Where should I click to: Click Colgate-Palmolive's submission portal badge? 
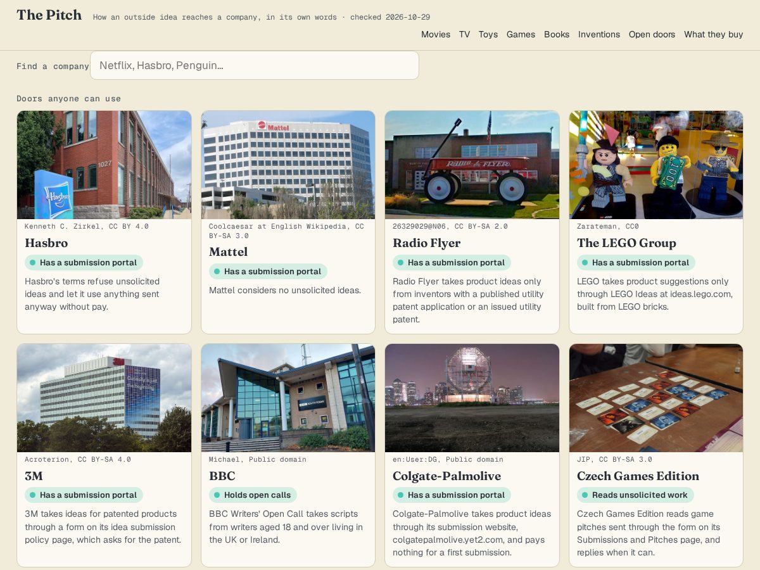coord(452,495)
